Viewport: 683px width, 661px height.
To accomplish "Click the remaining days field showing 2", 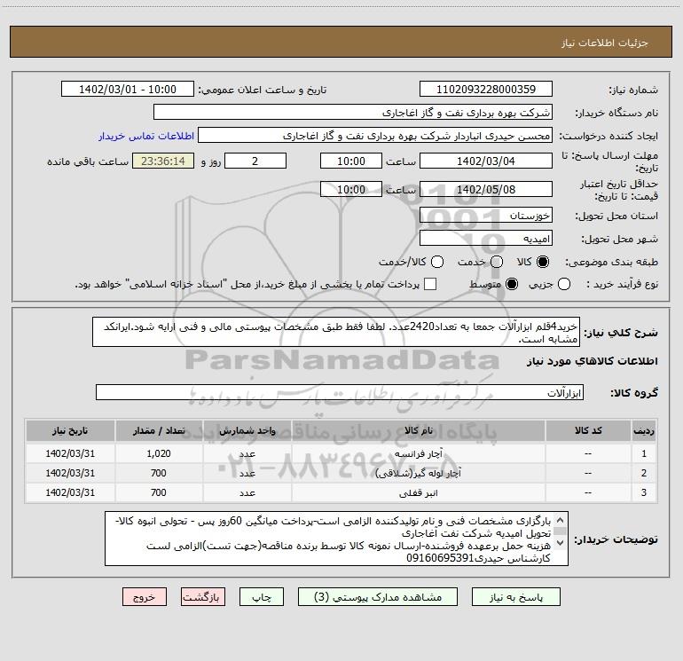I will click(x=255, y=161).
